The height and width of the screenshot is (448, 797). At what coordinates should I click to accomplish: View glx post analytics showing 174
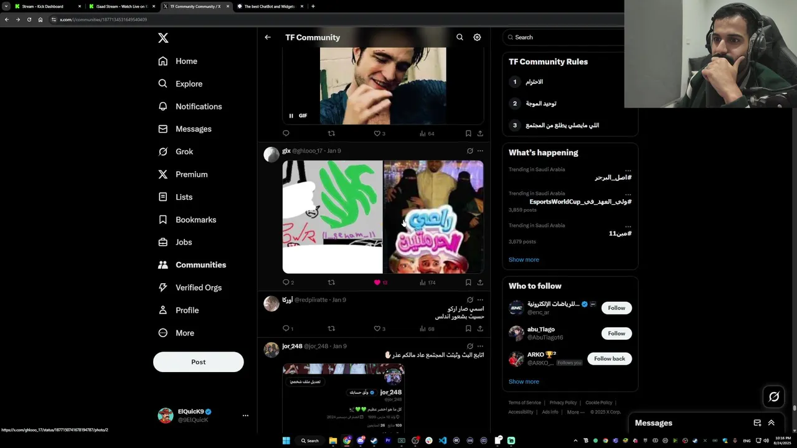(x=427, y=282)
